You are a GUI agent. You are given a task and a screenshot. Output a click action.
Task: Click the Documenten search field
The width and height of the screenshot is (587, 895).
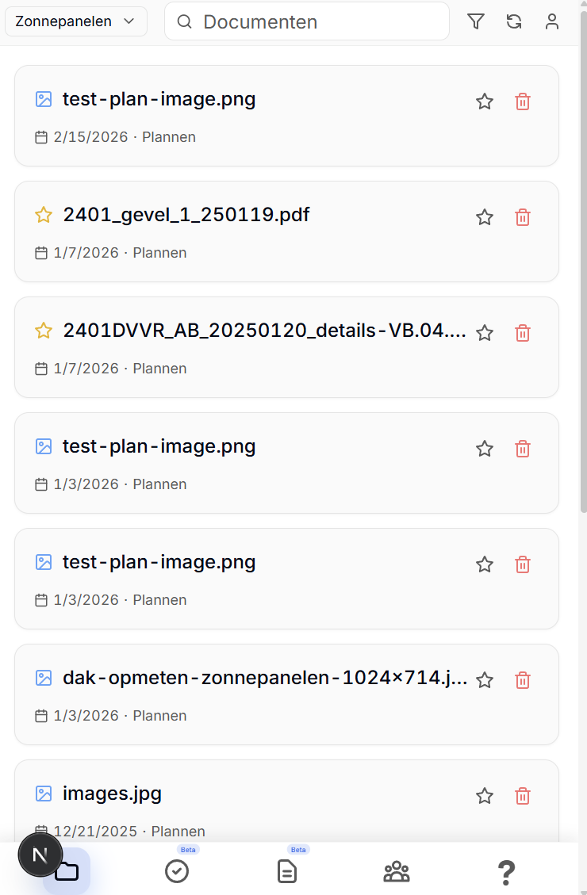[x=306, y=21]
